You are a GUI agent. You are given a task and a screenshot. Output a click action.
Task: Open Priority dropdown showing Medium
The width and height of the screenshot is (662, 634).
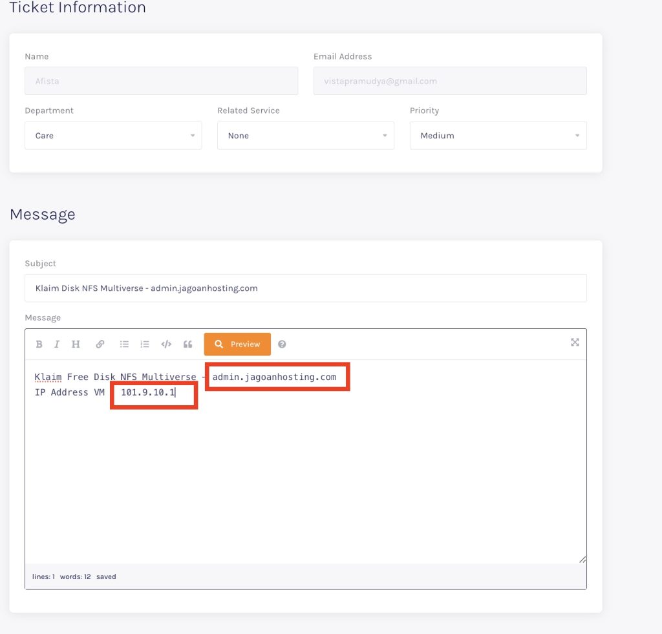[x=498, y=136]
